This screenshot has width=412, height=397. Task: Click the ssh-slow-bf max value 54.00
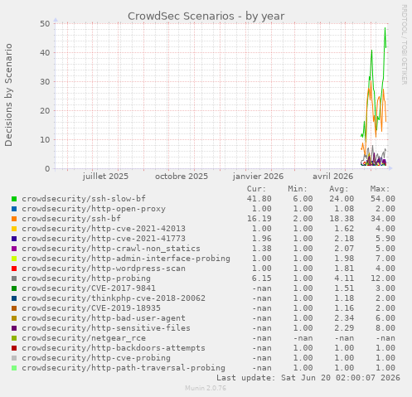(x=383, y=199)
